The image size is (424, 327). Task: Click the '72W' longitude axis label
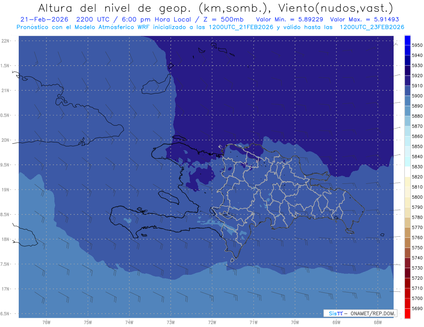coord(212,322)
